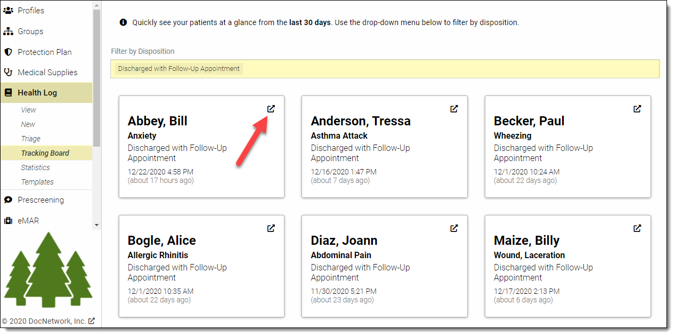
Task: Select Protection Plan in the sidebar
Action: tap(44, 52)
